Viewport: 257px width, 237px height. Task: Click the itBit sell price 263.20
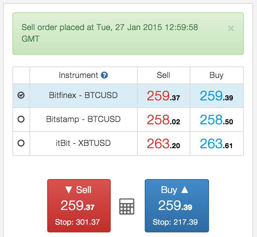(163, 144)
